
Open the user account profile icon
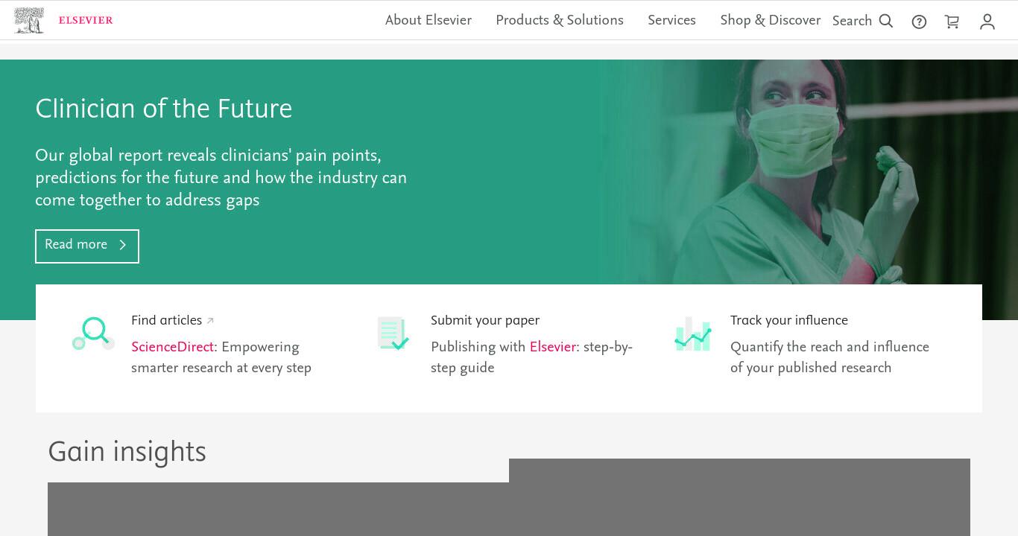(987, 22)
